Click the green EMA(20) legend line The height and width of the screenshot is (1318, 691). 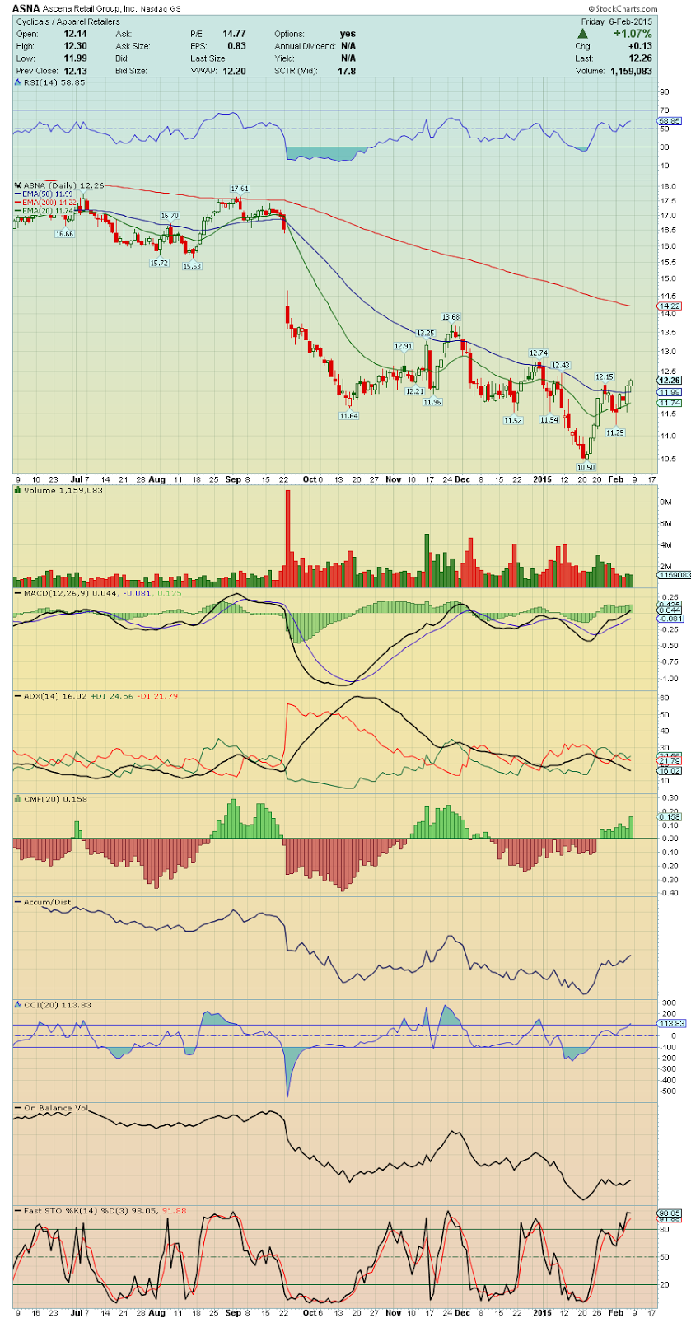[45, 211]
